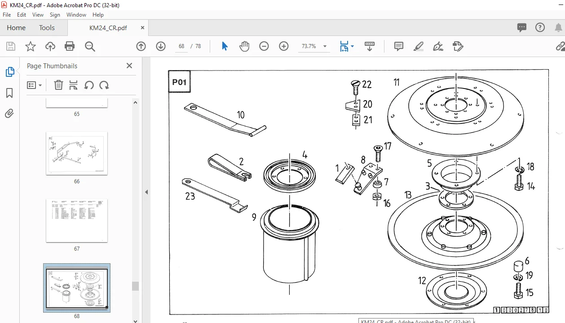Click part number 23 on diagram
565x323 pixels.
tap(190, 196)
